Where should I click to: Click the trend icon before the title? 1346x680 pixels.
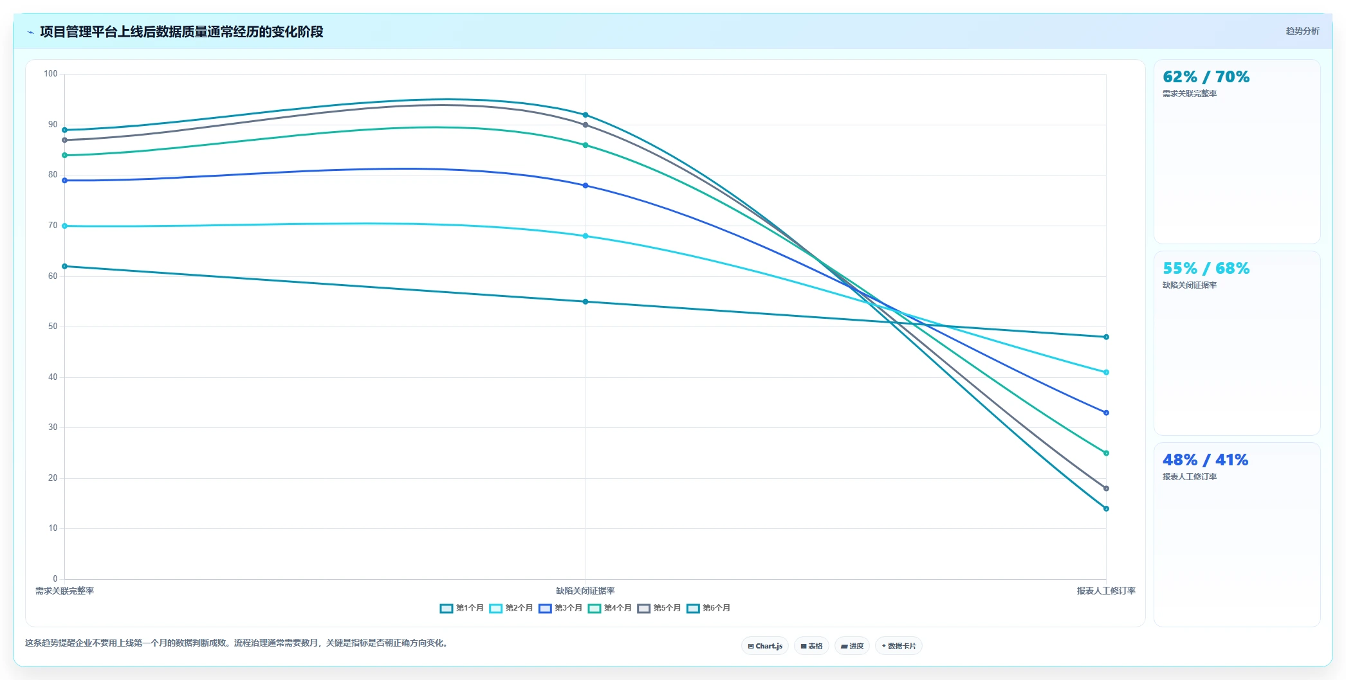click(30, 32)
